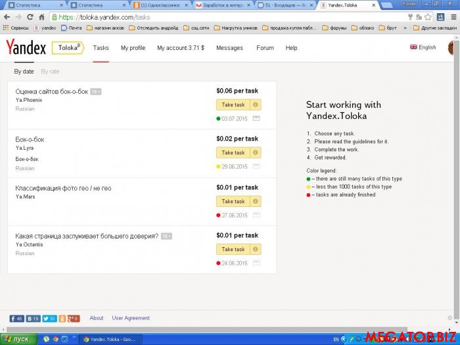Switch to Заработок в интернете browser tab
460x345 pixels.
coord(223,5)
